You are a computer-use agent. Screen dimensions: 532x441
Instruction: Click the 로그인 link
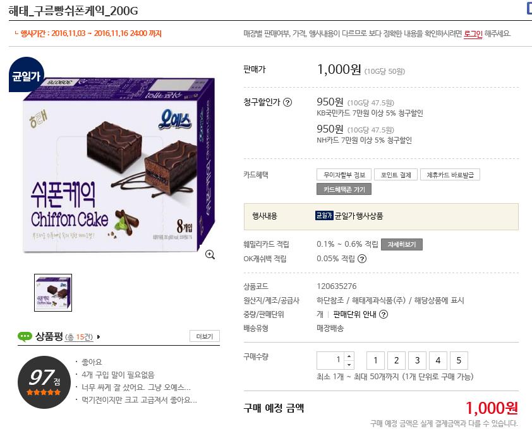coord(473,34)
